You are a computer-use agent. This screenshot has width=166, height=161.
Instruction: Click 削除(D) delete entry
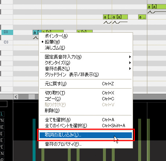(86, 111)
